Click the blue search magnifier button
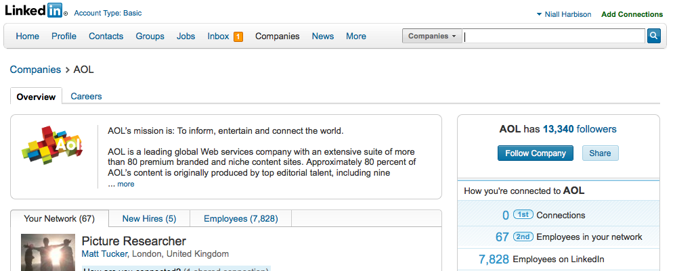The height and width of the screenshot is (271, 673). (x=653, y=36)
